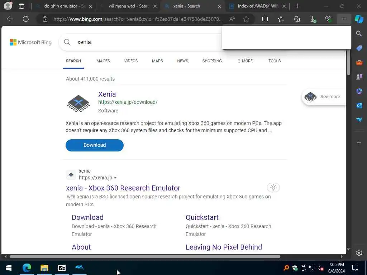
Task: Click the Bing search magnifier icon
Action: tap(67, 42)
